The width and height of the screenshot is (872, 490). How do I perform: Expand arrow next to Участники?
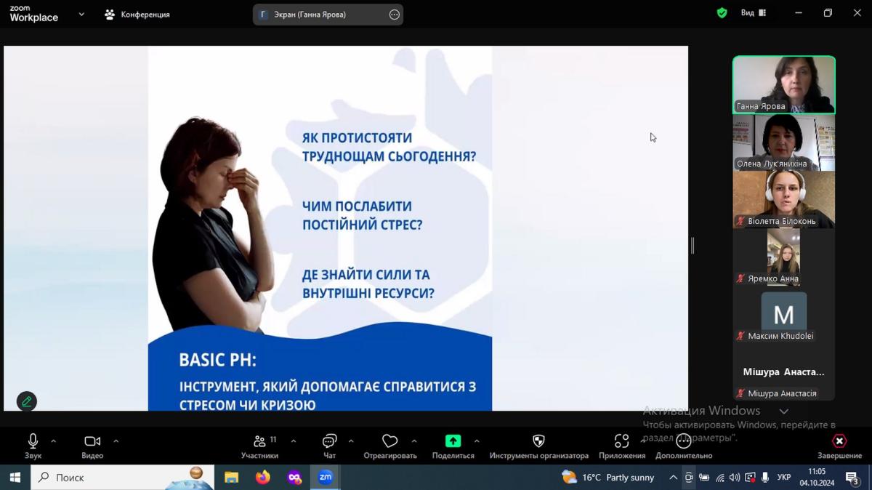click(294, 441)
